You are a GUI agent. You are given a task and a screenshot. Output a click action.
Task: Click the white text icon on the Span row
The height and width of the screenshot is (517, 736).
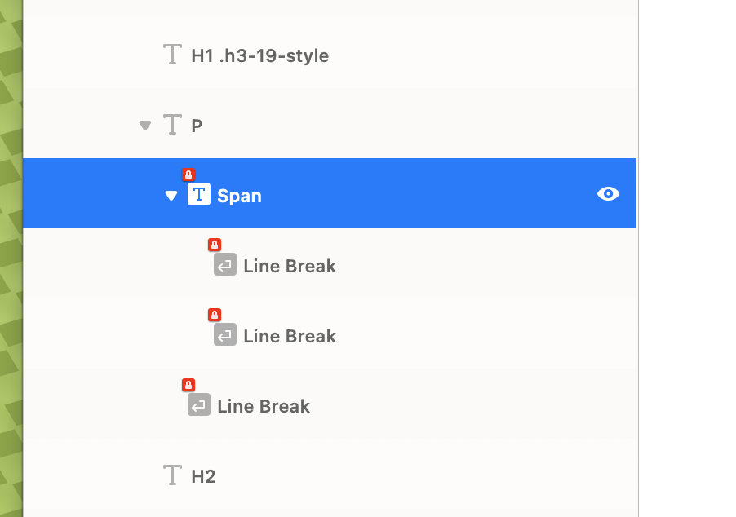(x=199, y=195)
